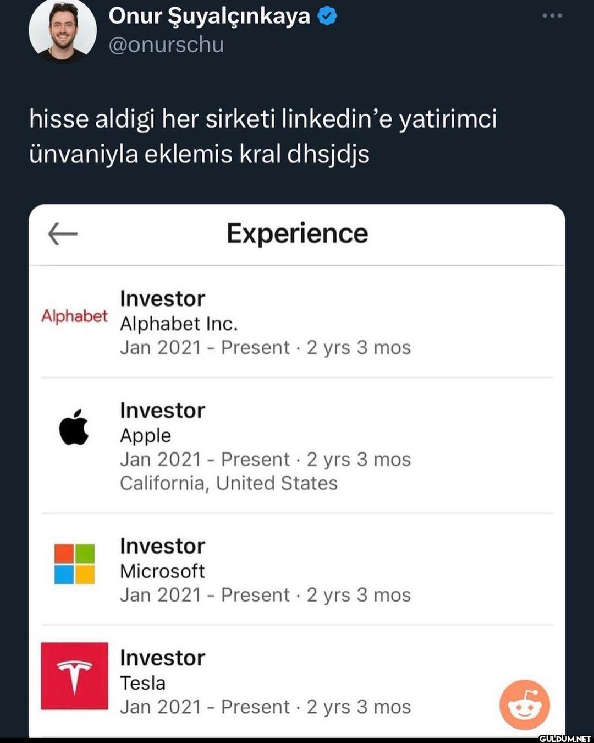The width and height of the screenshot is (594, 743).
Task: Tap the back arrow on the Experience page
Action: pyautogui.click(x=63, y=234)
